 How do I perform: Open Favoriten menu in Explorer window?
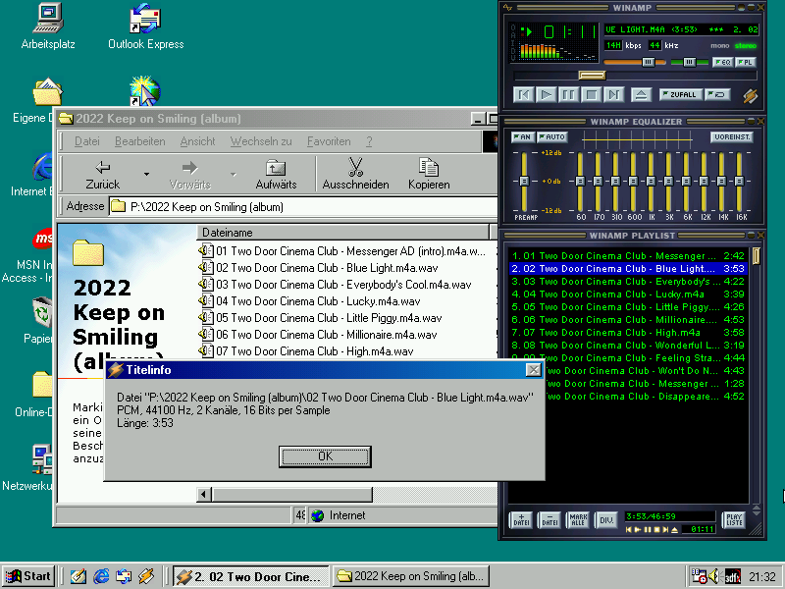click(329, 141)
